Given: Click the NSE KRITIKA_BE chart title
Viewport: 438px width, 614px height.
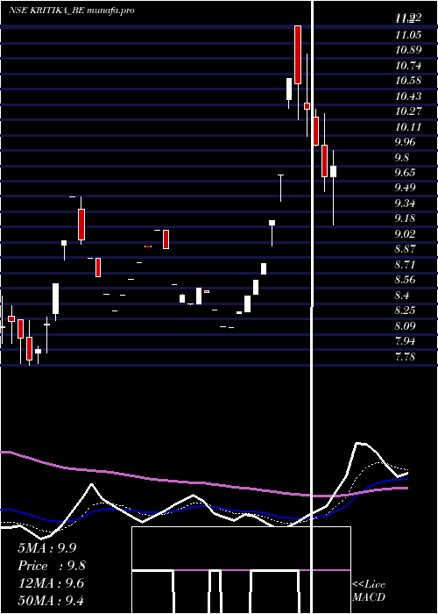Looking at the screenshot, I should (72, 11).
